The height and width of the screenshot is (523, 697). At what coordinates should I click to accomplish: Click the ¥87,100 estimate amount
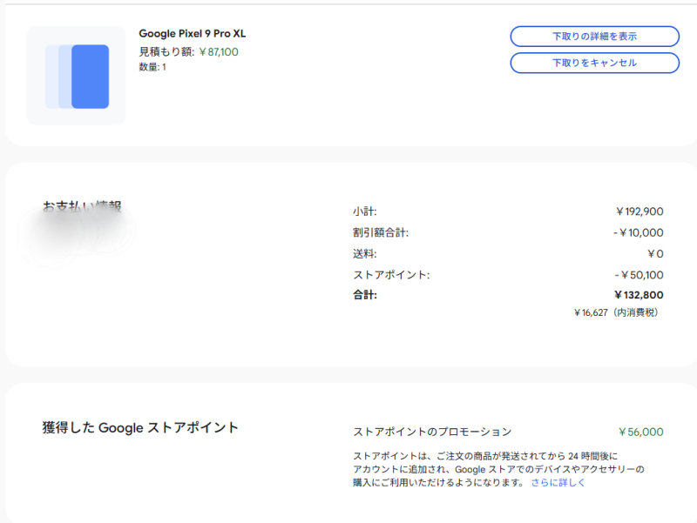219,51
